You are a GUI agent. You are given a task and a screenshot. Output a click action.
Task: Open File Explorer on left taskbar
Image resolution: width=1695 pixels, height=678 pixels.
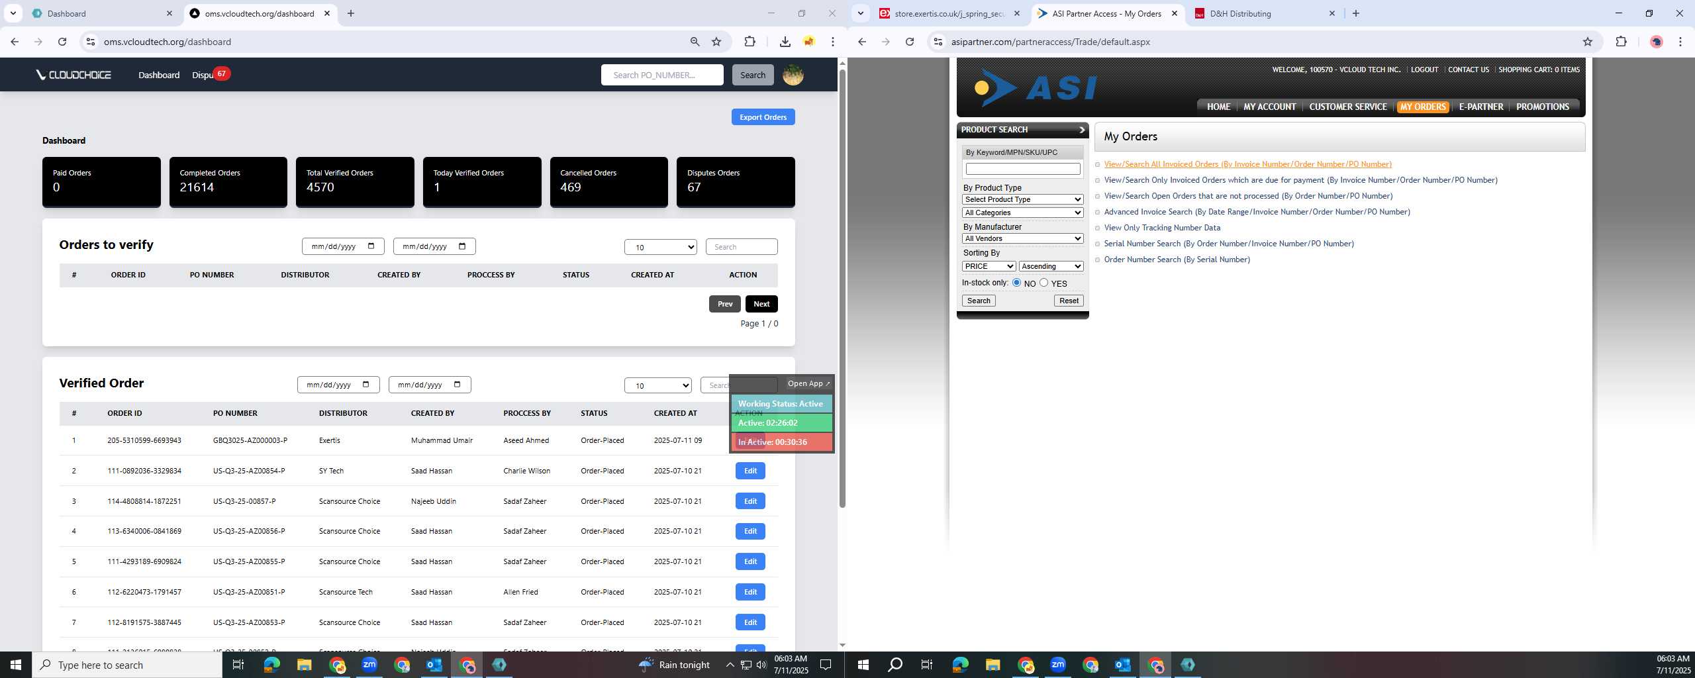point(304,665)
